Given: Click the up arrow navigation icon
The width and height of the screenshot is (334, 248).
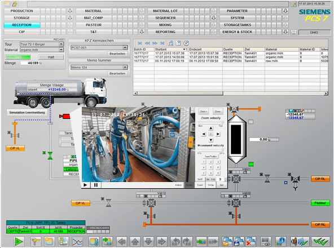Looking at the screenshot, I should click(135, 242).
